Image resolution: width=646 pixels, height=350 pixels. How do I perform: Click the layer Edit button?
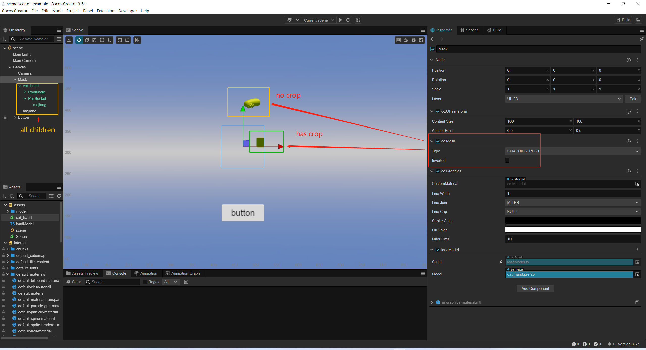(633, 99)
